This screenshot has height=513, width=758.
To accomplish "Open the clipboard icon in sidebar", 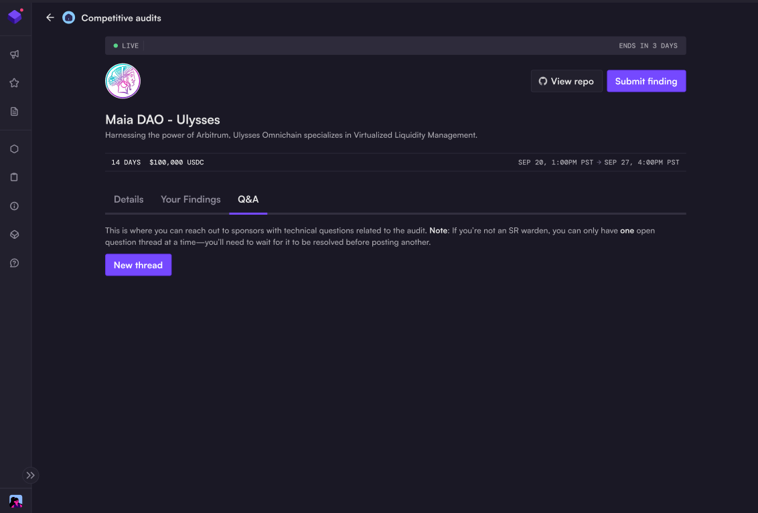I will click(14, 177).
